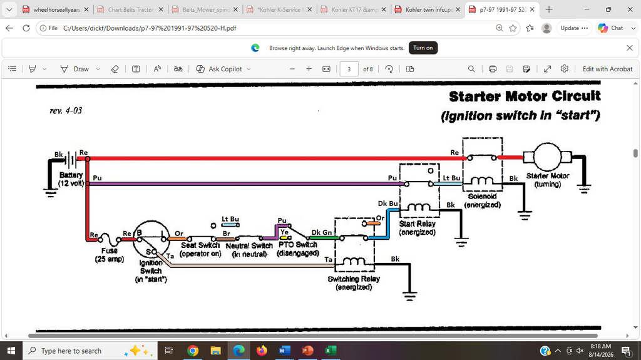641x360 pixels.
Task: Click the taskbar search box
Action: 89,351
